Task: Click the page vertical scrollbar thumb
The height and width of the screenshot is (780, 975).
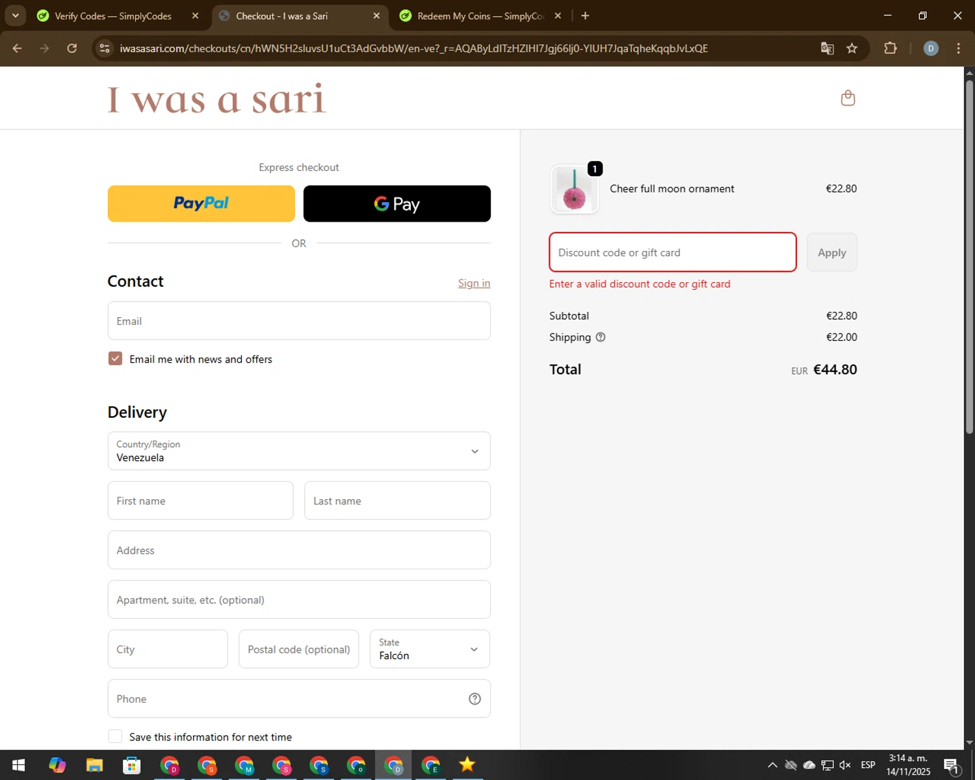Action: click(x=969, y=257)
